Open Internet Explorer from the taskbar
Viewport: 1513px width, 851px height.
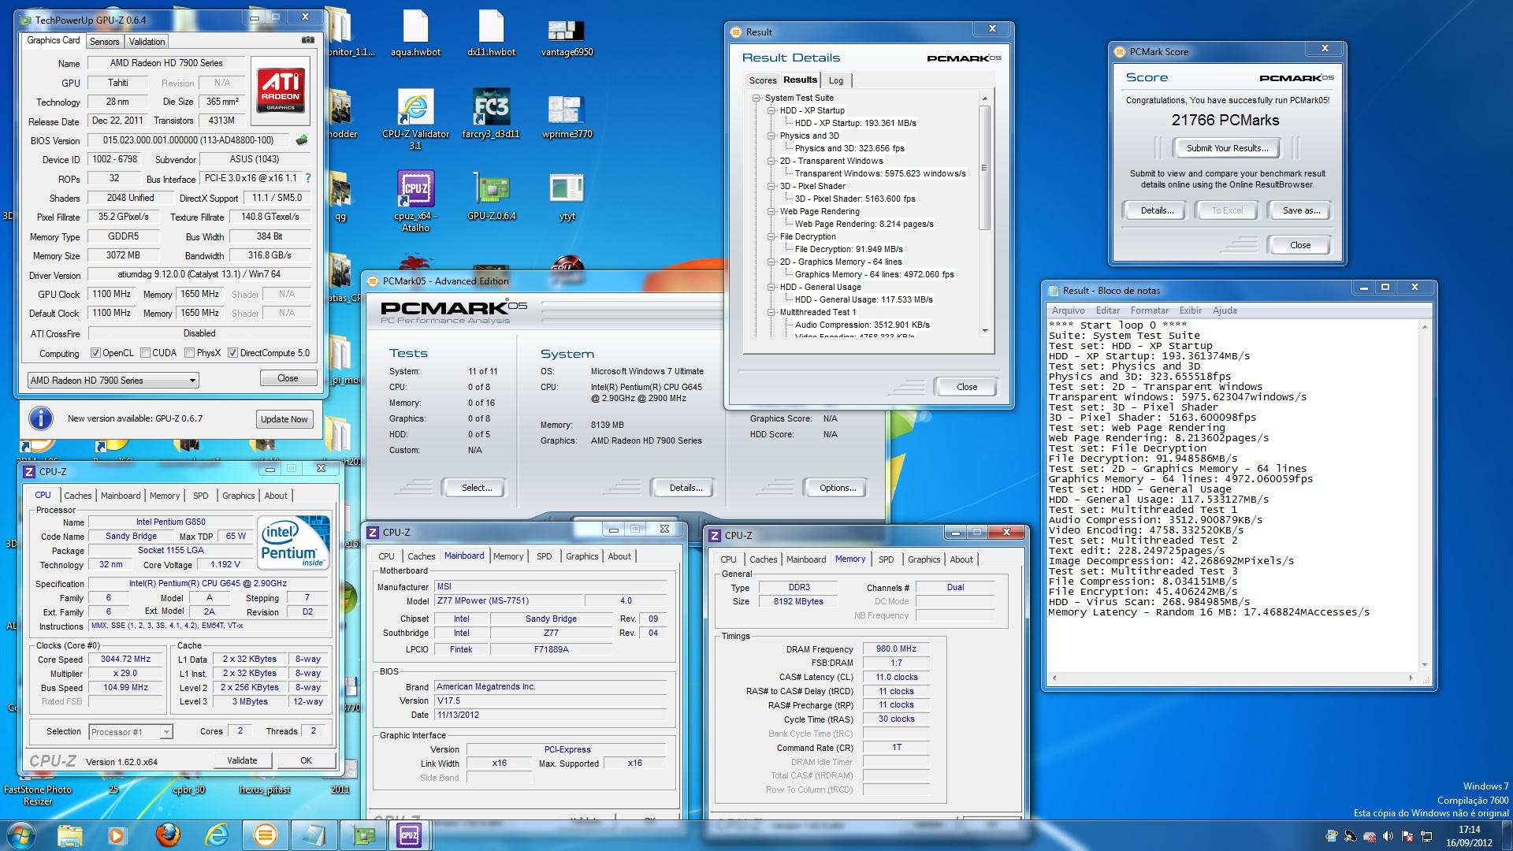point(216,835)
